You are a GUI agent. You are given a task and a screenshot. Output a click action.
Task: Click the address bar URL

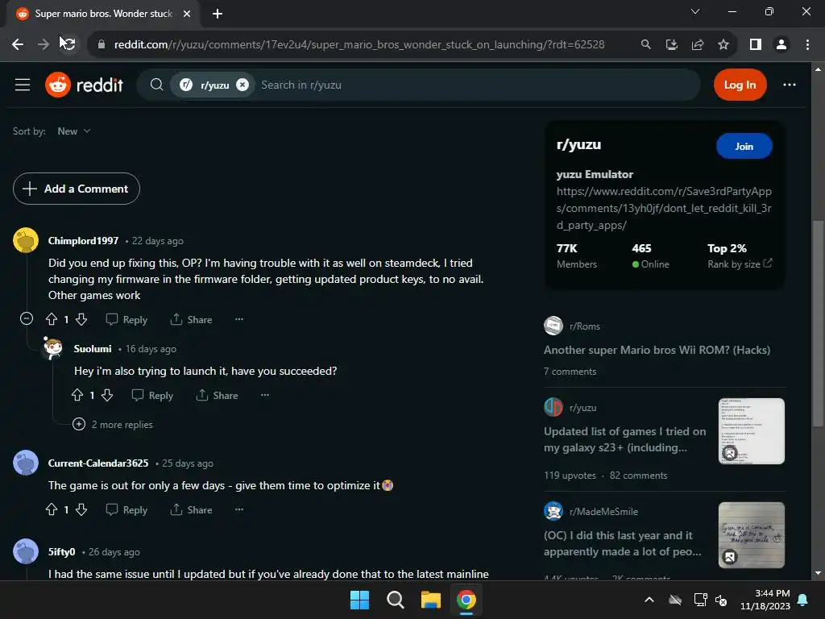(359, 44)
